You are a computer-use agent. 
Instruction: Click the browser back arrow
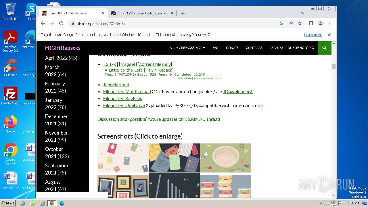pos(43,23)
